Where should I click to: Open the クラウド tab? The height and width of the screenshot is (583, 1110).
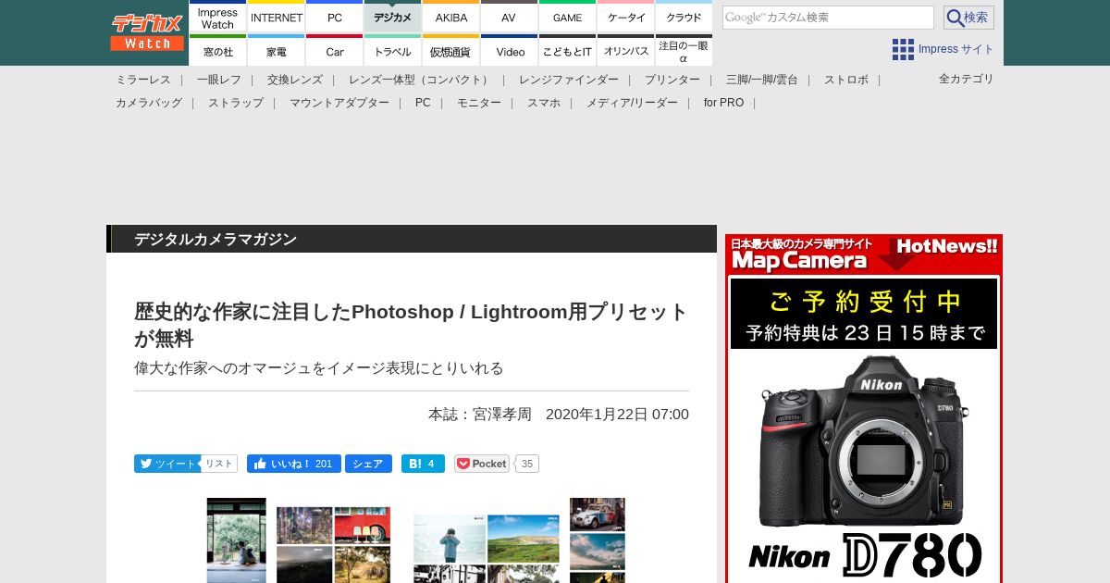[684, 17]
